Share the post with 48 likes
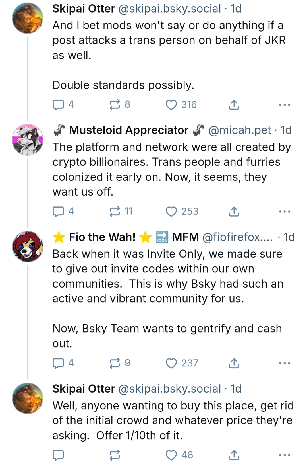The height and width of the screenshot is (470, 307). pyautogui.click(x=234, y=455)
